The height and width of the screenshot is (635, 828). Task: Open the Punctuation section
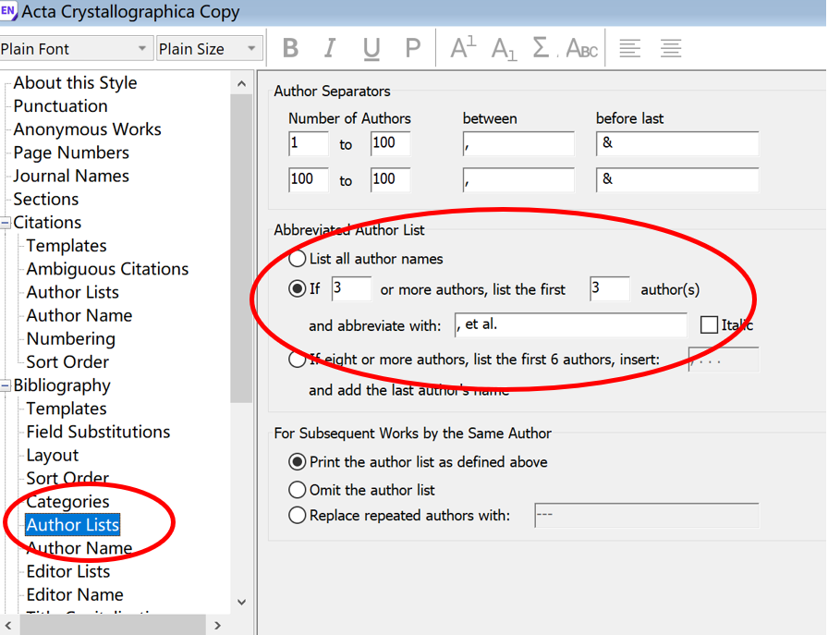pos(61,106)
